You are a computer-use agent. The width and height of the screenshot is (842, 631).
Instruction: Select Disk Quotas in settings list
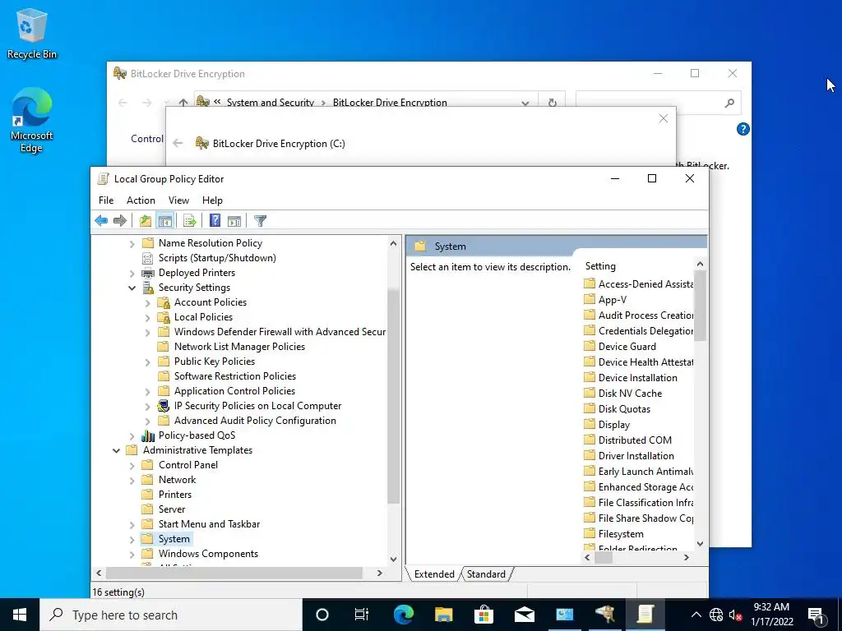tap(624, 409)
